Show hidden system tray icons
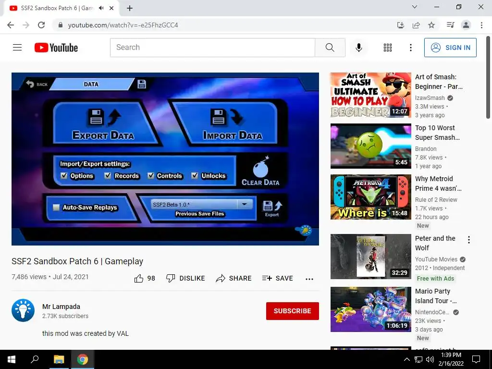 point(406,359)
